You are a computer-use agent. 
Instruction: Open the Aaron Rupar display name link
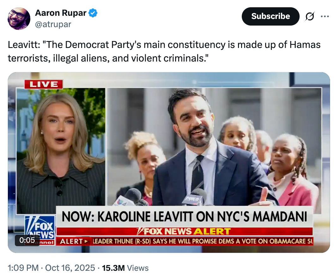pyautogui.click(x=61, y=13)
